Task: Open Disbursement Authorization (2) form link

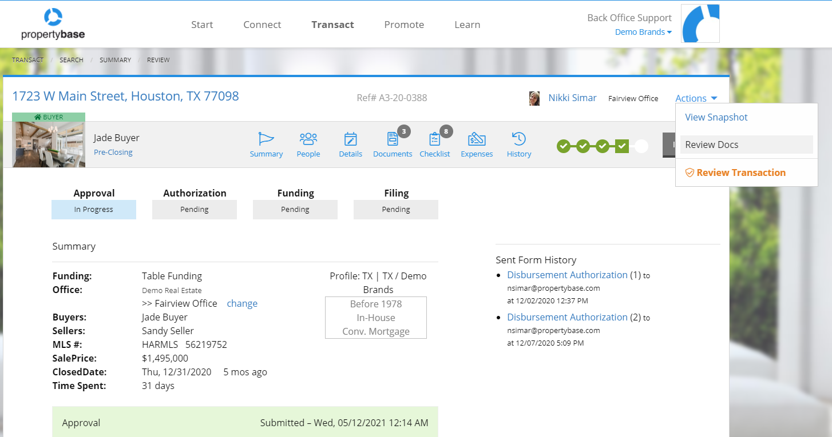Action: pyautogui.click(x=567, y=317)
